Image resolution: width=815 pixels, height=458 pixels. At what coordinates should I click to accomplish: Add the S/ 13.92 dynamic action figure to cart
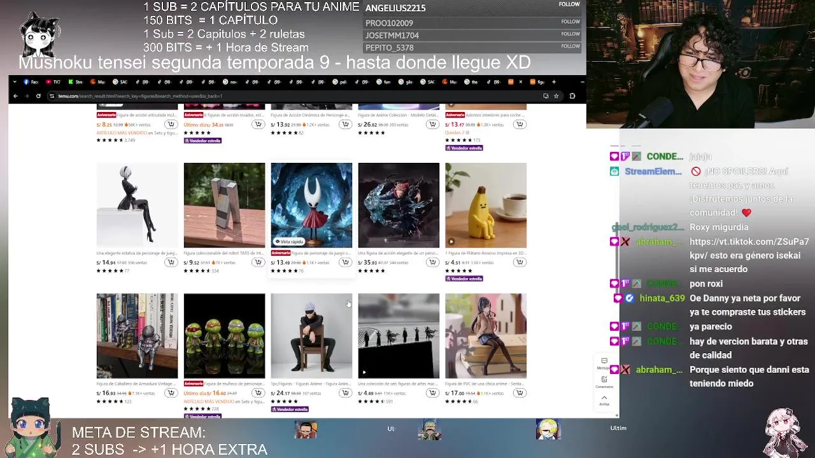pyautogui.click(x=345, y=125)
